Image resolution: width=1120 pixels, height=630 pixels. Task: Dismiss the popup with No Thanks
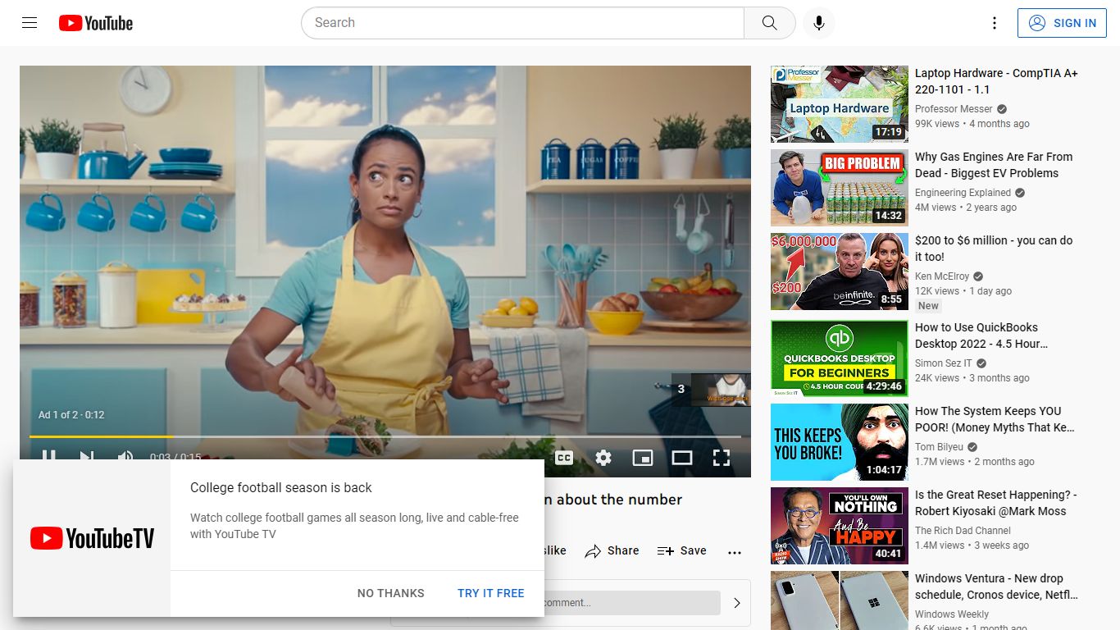pyautogui.click(x=391, y=593)
